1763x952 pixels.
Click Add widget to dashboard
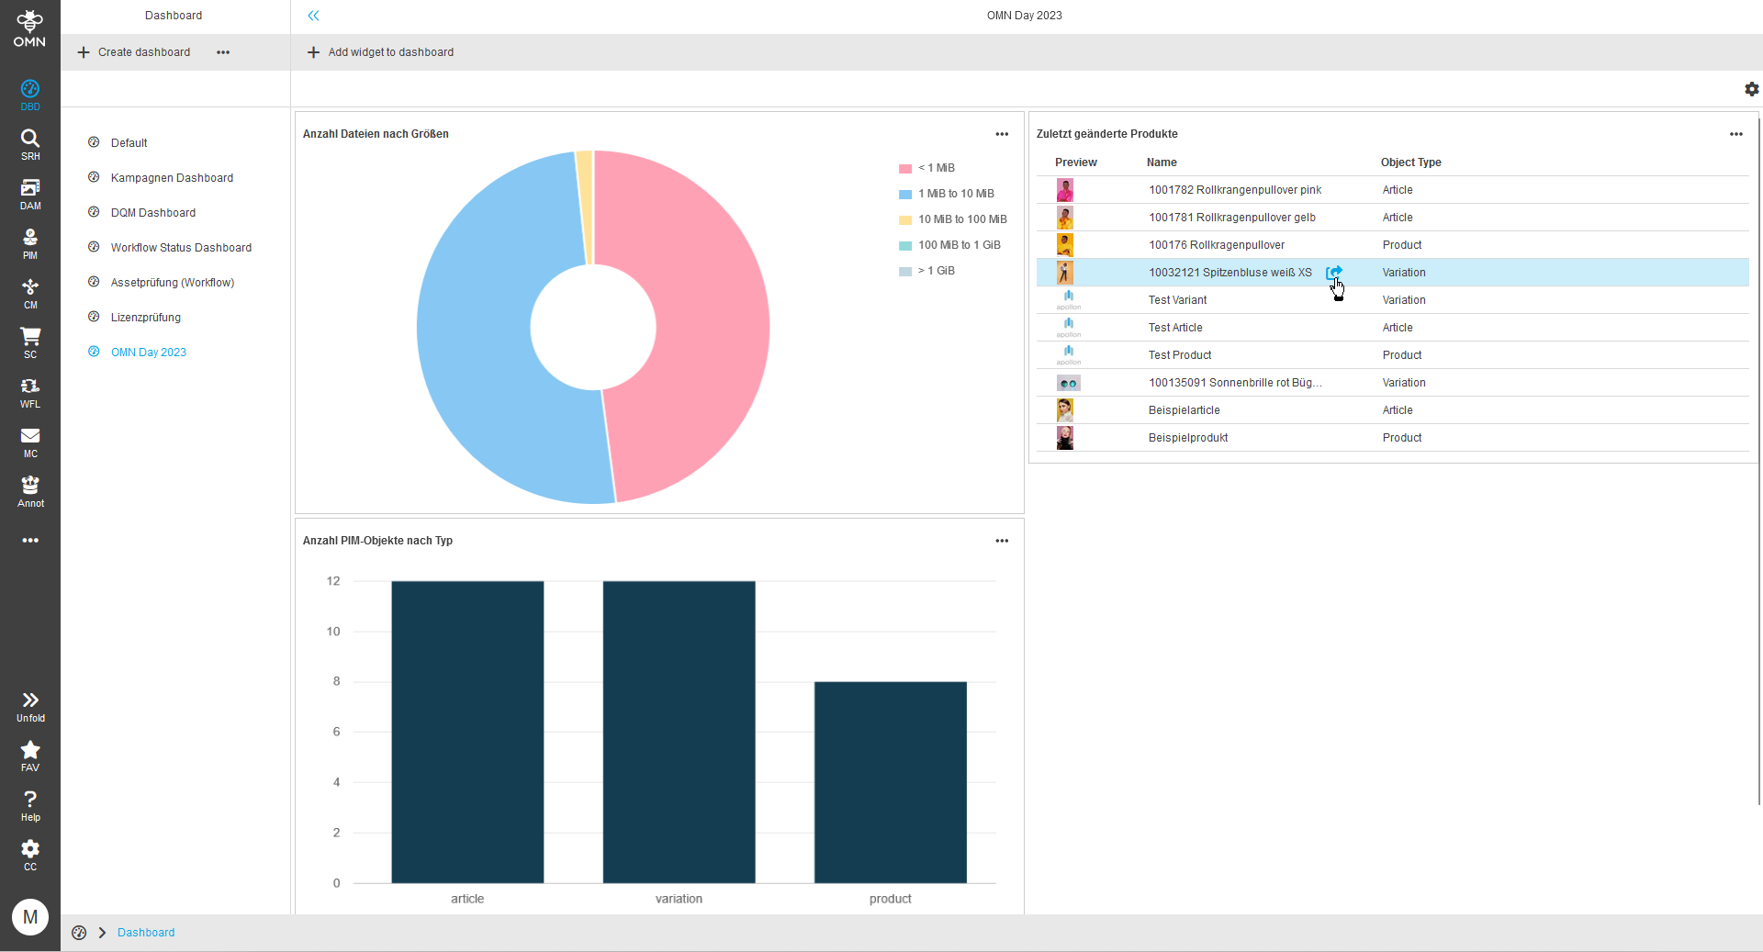380,52
